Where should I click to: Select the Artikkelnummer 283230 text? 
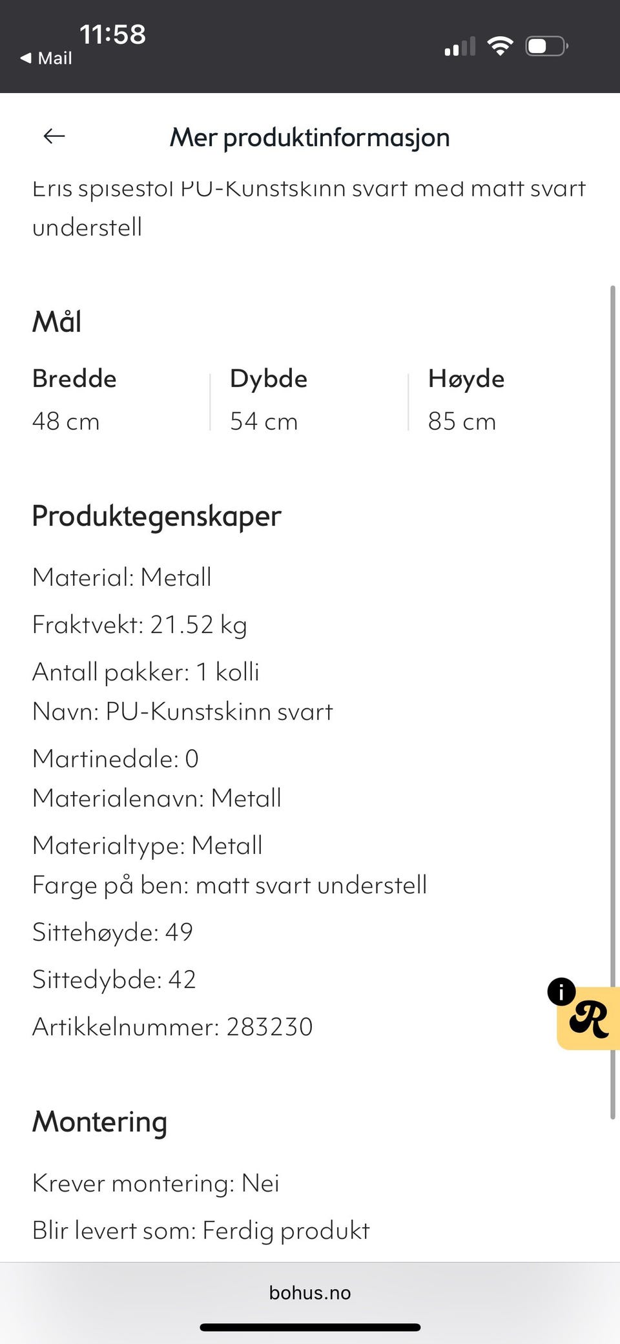[x=172, y=1026]
